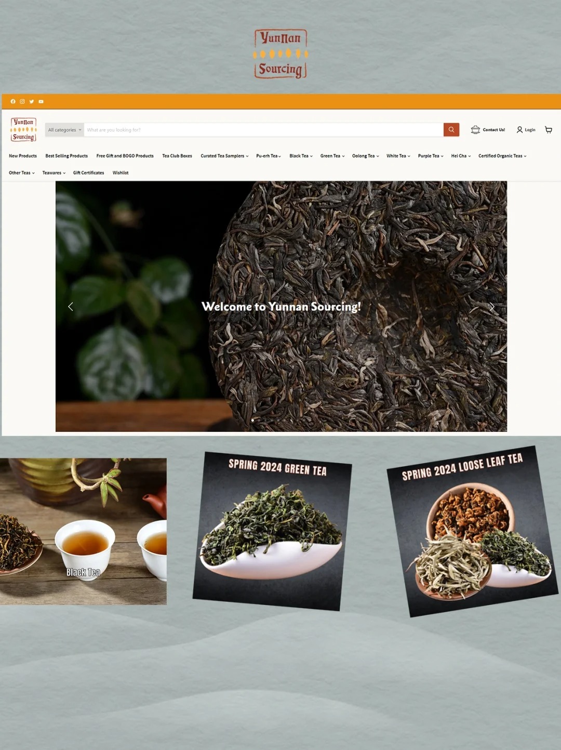Open Free Gift and BOGO Products

125,156
